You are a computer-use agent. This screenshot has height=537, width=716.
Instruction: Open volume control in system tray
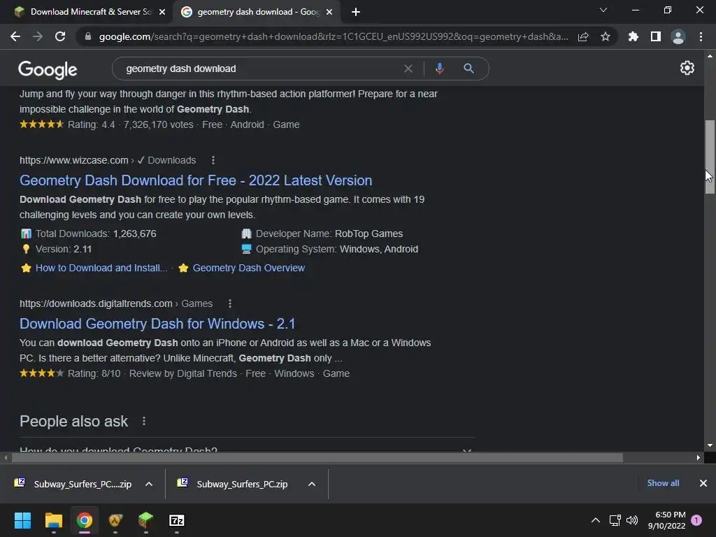coord(632,520)
